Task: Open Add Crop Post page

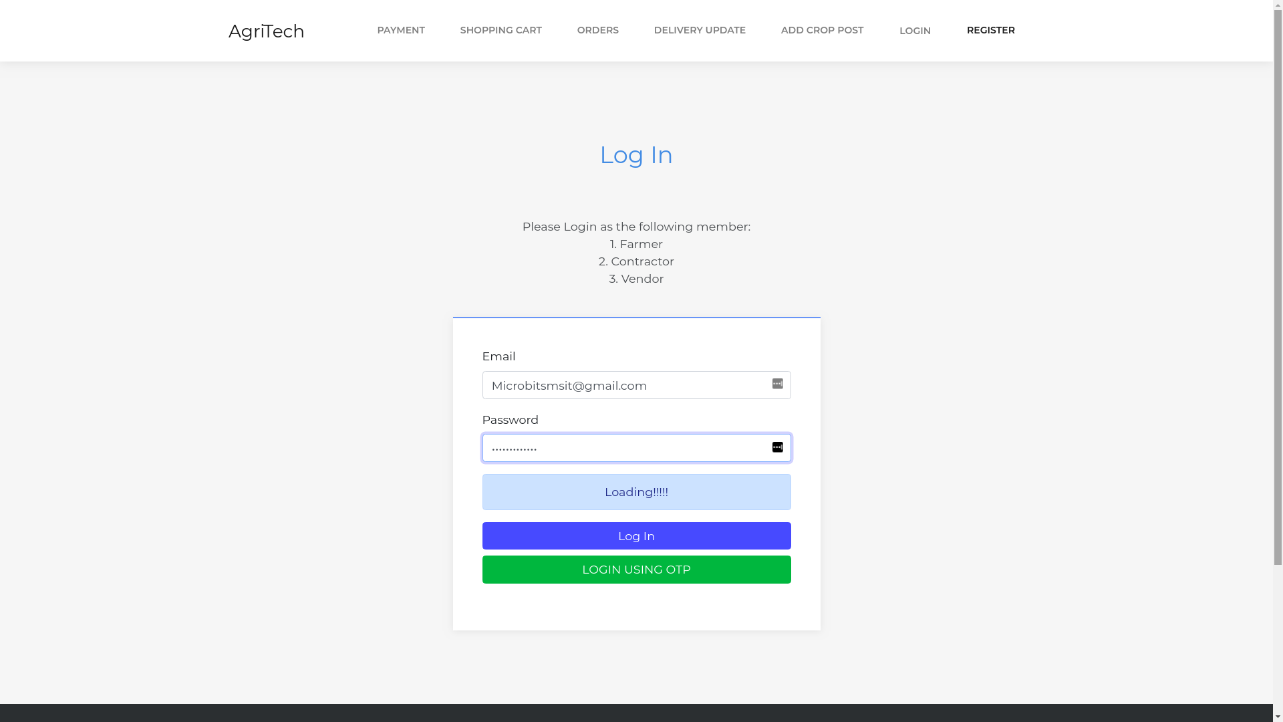Action: click(x=822, y=30)
